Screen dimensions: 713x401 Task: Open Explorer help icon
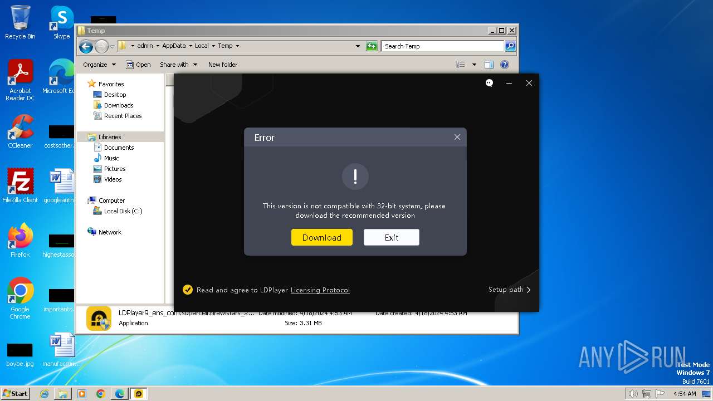(x=505, y=65)
